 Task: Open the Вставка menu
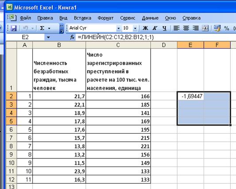point(82,18)
